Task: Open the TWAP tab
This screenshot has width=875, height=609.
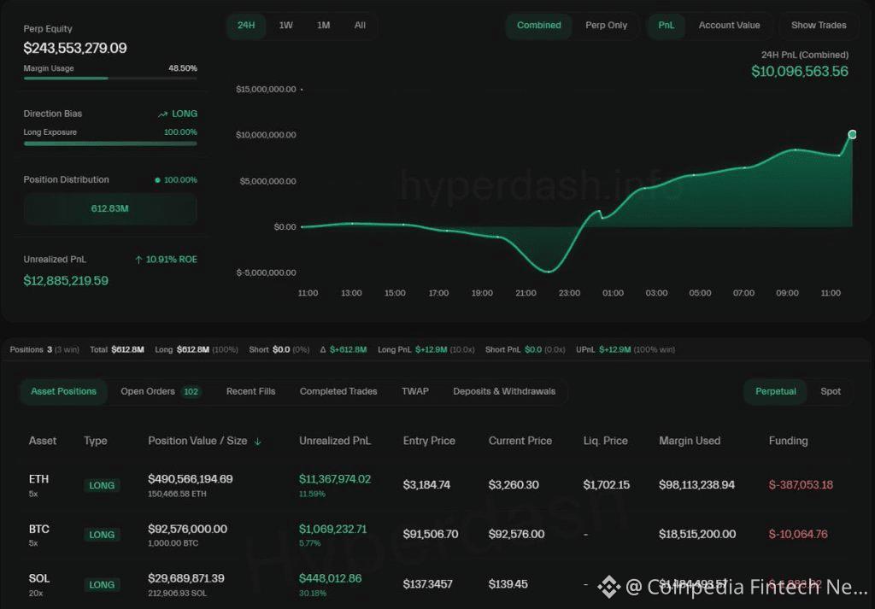Action: click(415, 391)
